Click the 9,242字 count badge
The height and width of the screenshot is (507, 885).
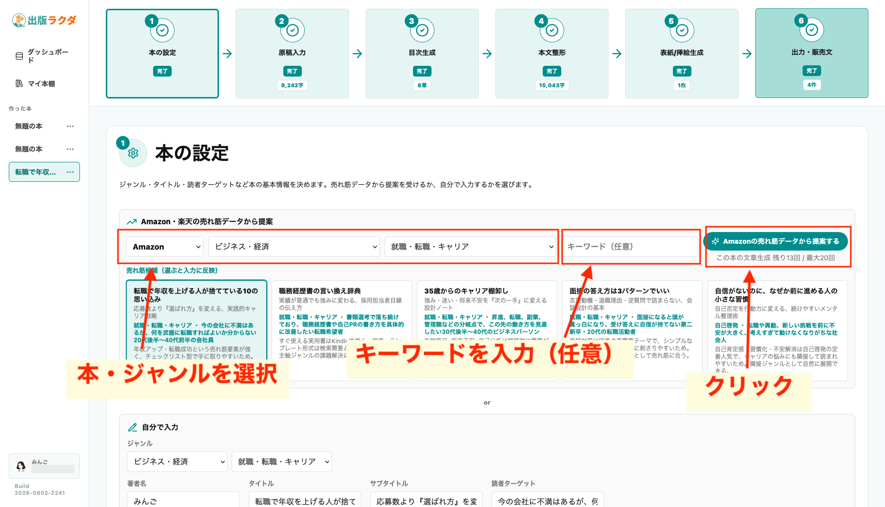(x=292, y=85)
